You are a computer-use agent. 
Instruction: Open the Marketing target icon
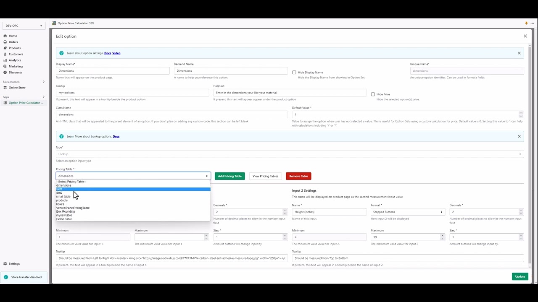click(x=5, y=66)
